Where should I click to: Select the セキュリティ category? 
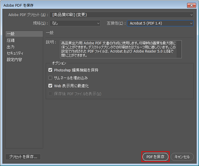pos(24,53)
